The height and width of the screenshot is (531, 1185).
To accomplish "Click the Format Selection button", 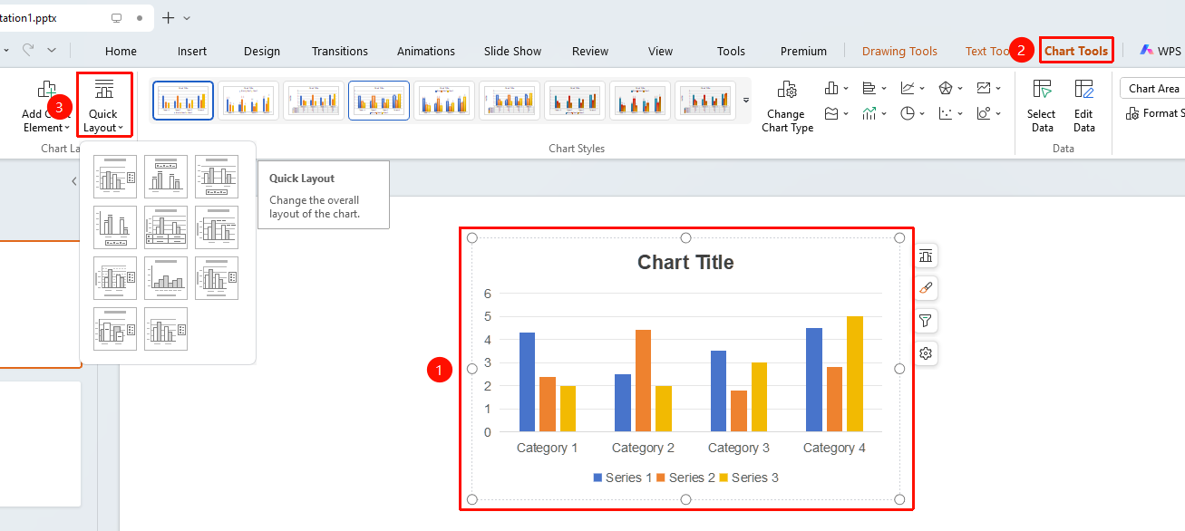I will click(1155, 113).
